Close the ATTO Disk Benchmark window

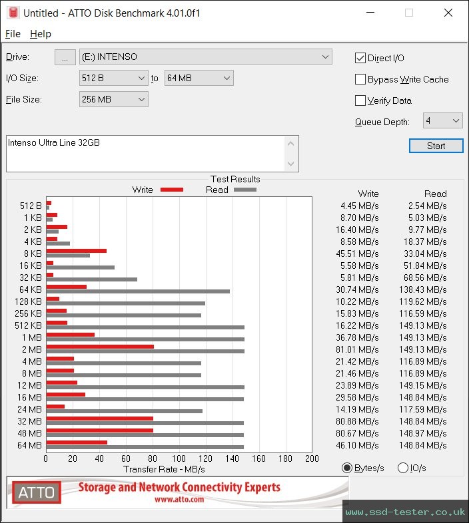448,13
